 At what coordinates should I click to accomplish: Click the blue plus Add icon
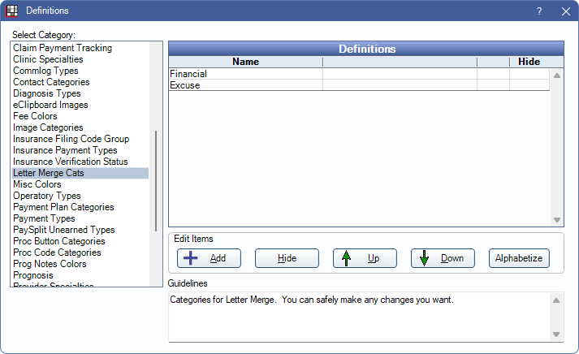pyautogui.click(x=190, y=258)
